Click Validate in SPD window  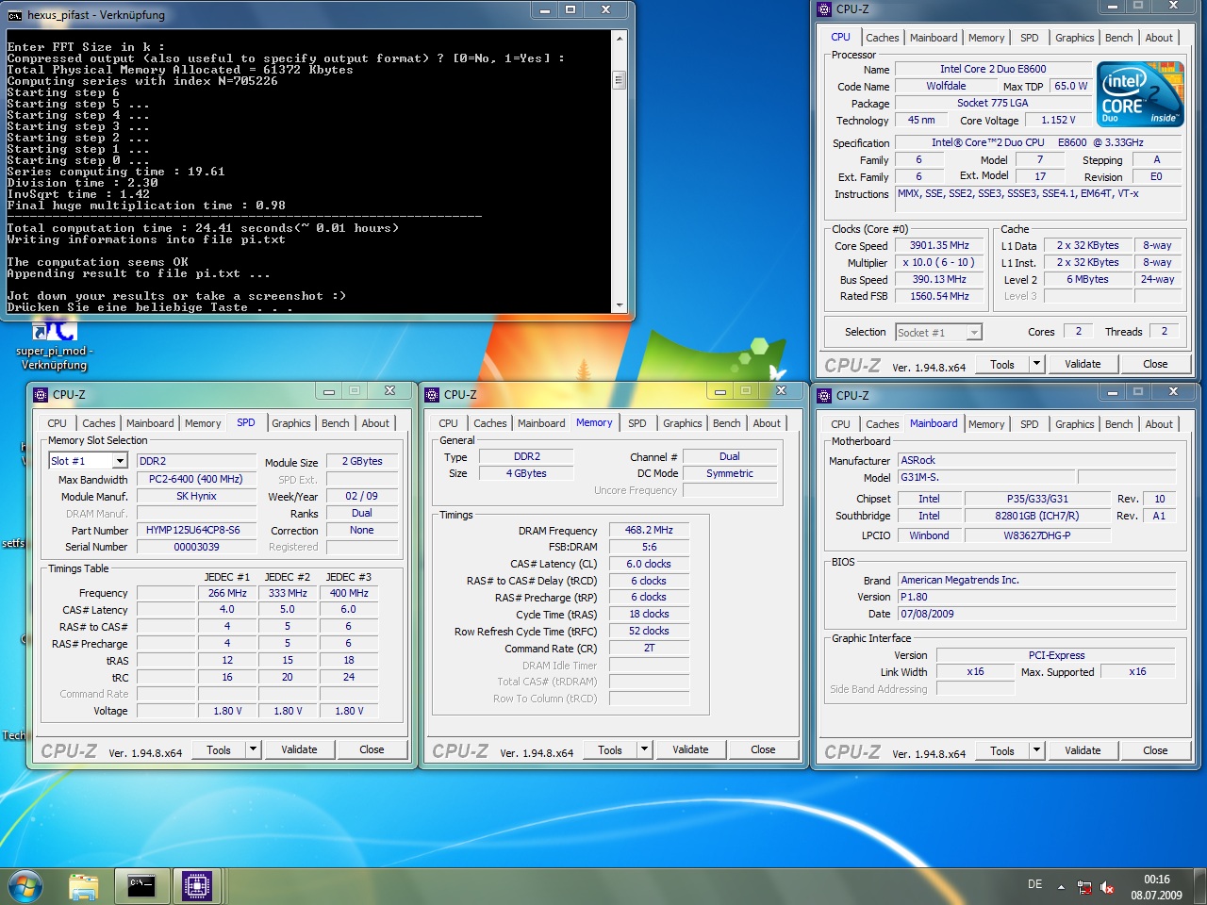click(299, 749)
